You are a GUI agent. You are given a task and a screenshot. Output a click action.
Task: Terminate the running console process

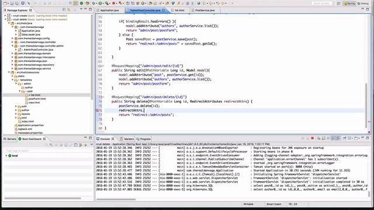(x=312, y=138)
